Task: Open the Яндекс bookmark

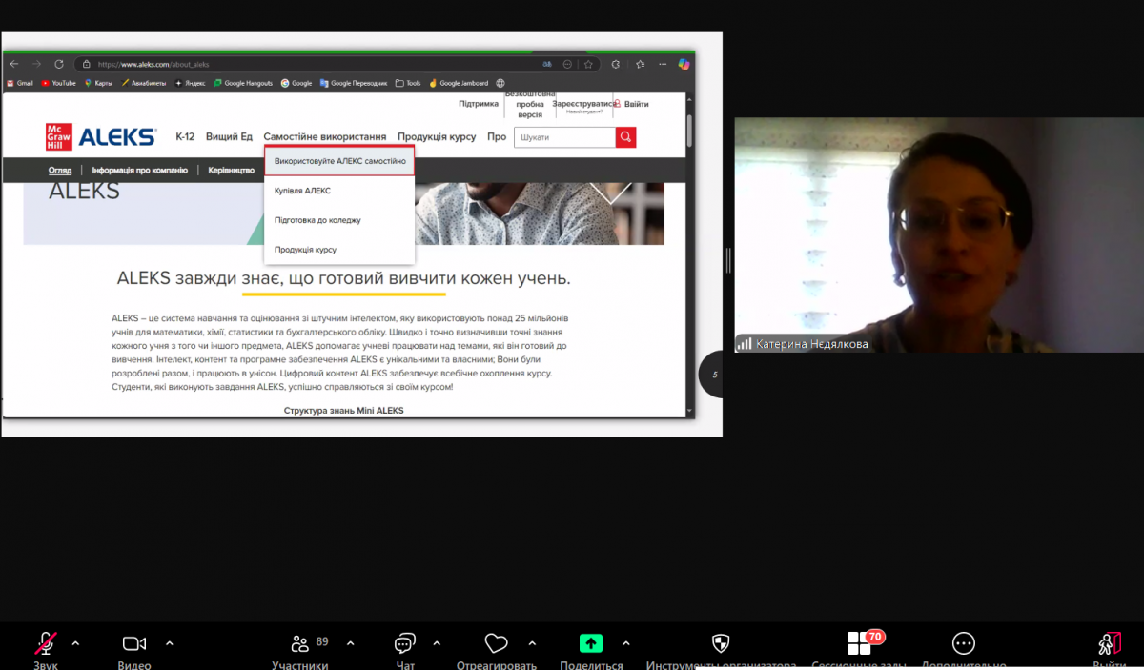Action: coord(190,83)
